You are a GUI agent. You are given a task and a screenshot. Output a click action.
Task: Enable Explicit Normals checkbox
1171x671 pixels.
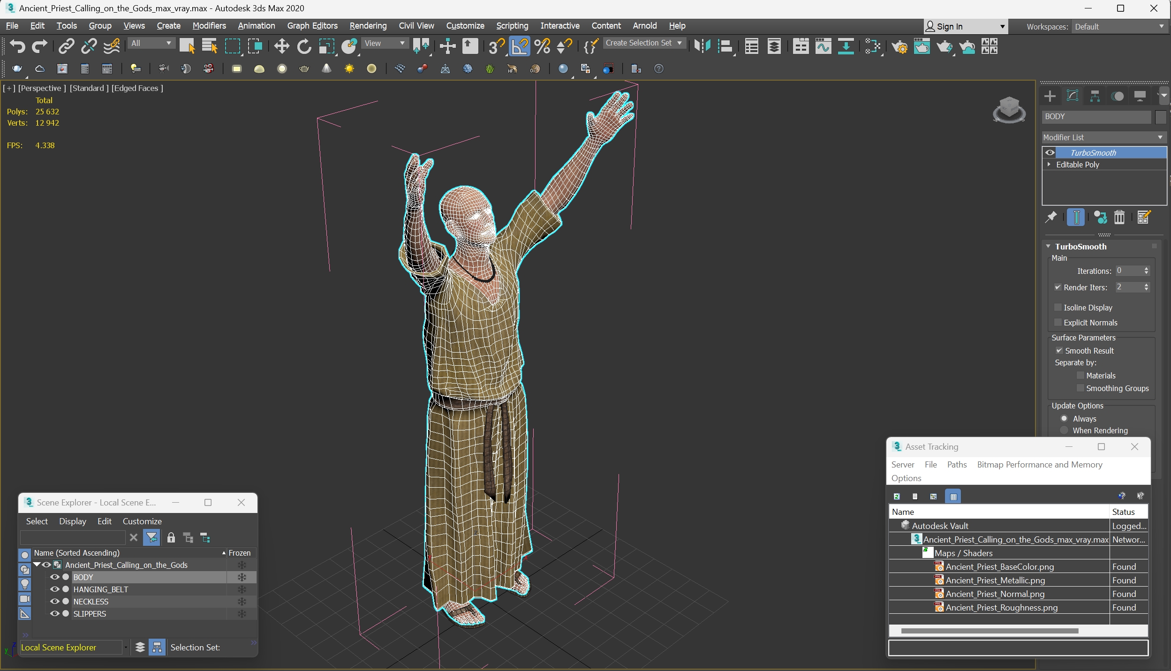pos(1058,323)
